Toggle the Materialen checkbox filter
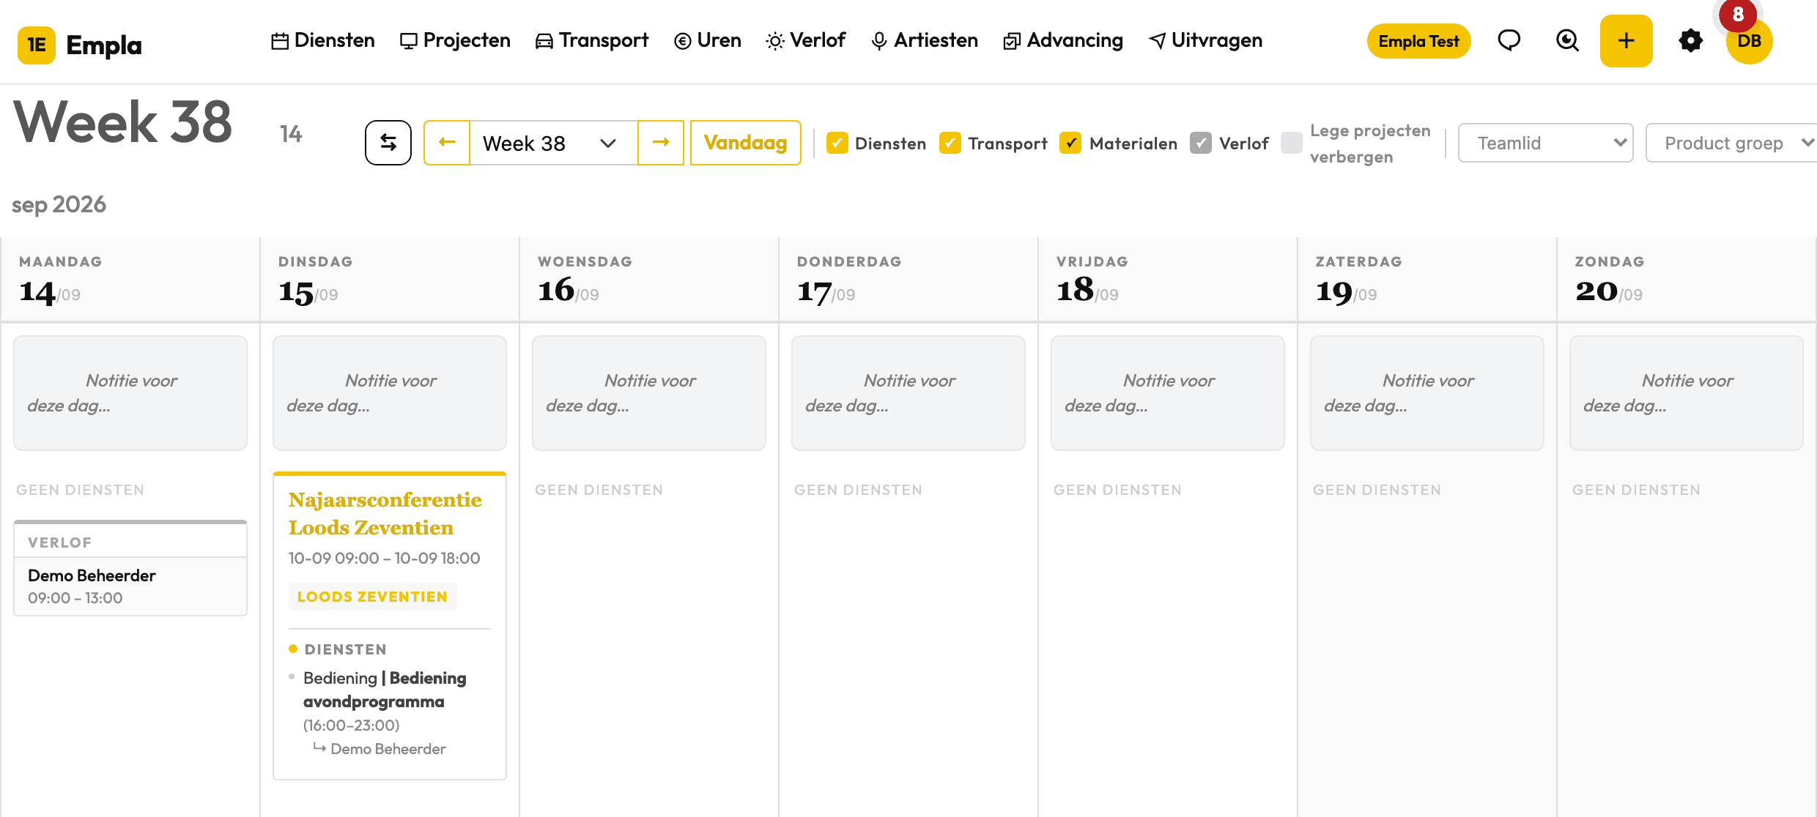The height and width of the screenshot is (817, 1817). (x=1070, y=143)
